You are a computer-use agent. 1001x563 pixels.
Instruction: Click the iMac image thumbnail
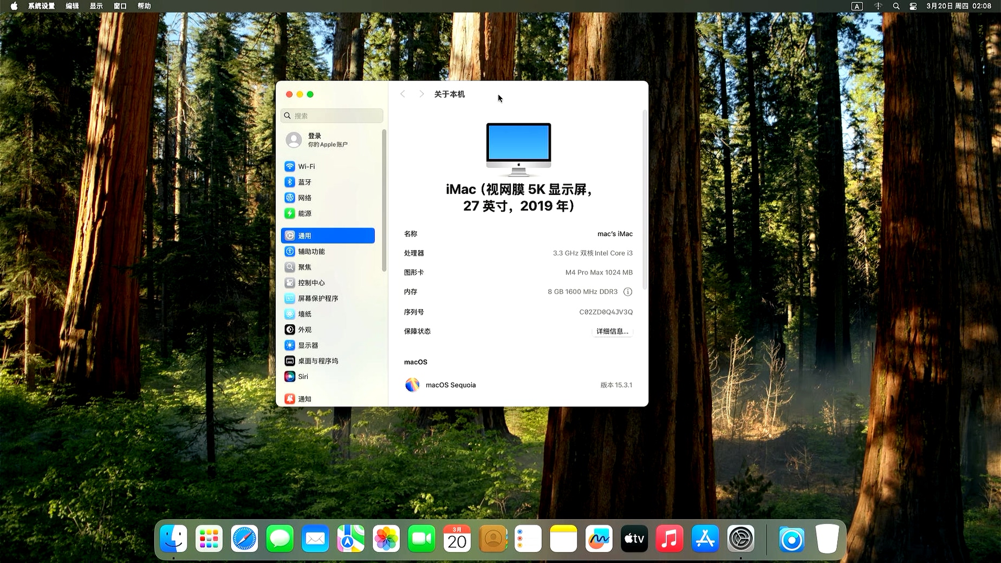[518, 149]
